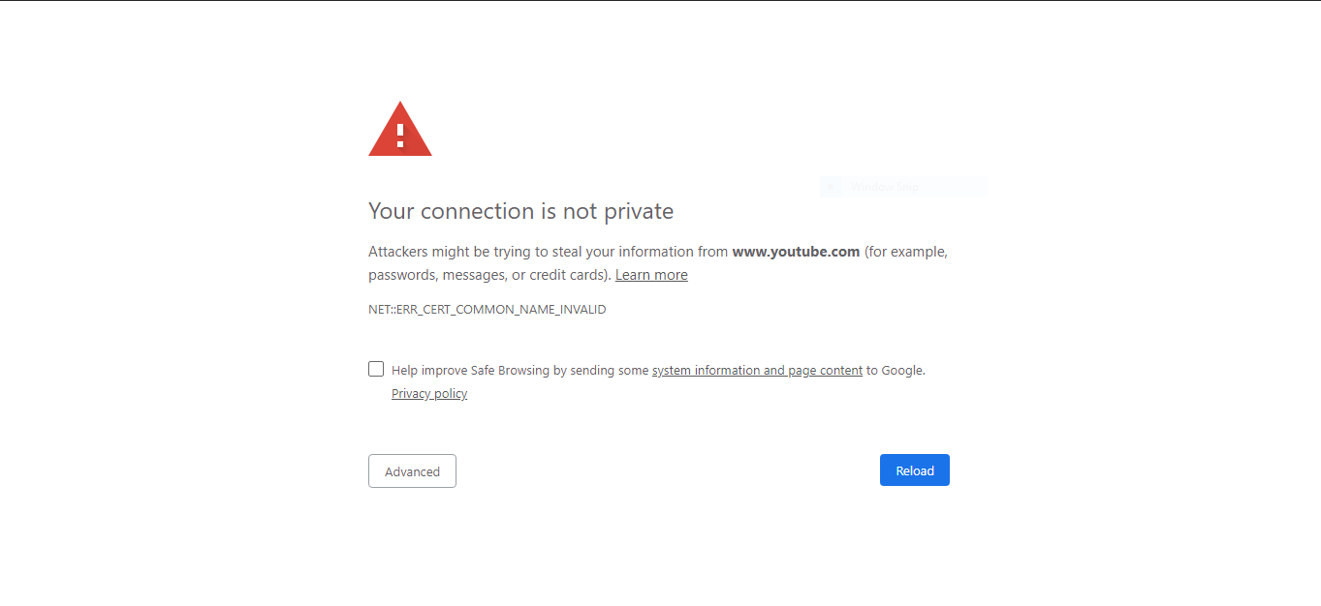The height and width of the screenshot is (606, 1321).
Task: Click the red warning triangle icon
Action: click(399, 129)
